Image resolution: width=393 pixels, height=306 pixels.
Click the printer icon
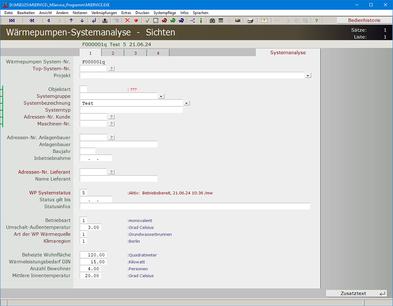tap(250, 20)
